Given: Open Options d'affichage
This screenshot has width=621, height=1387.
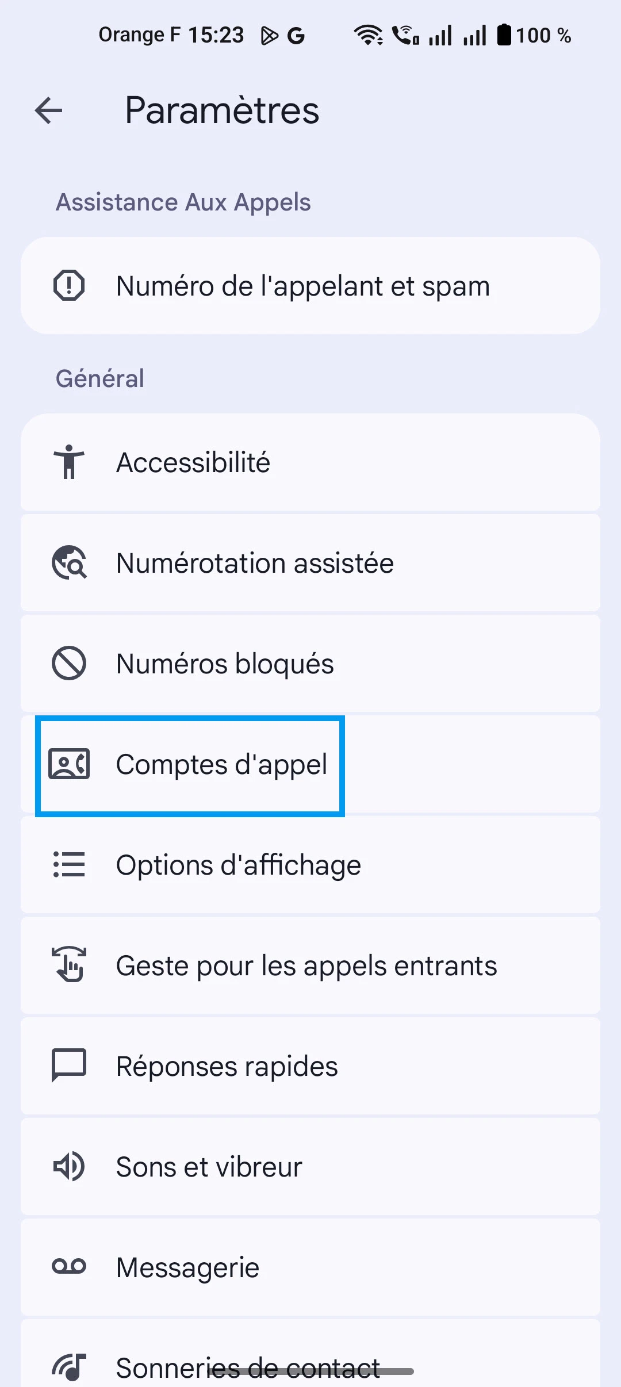Looking at the screenshot, I should pyautogui.click(x=239, y=865).
